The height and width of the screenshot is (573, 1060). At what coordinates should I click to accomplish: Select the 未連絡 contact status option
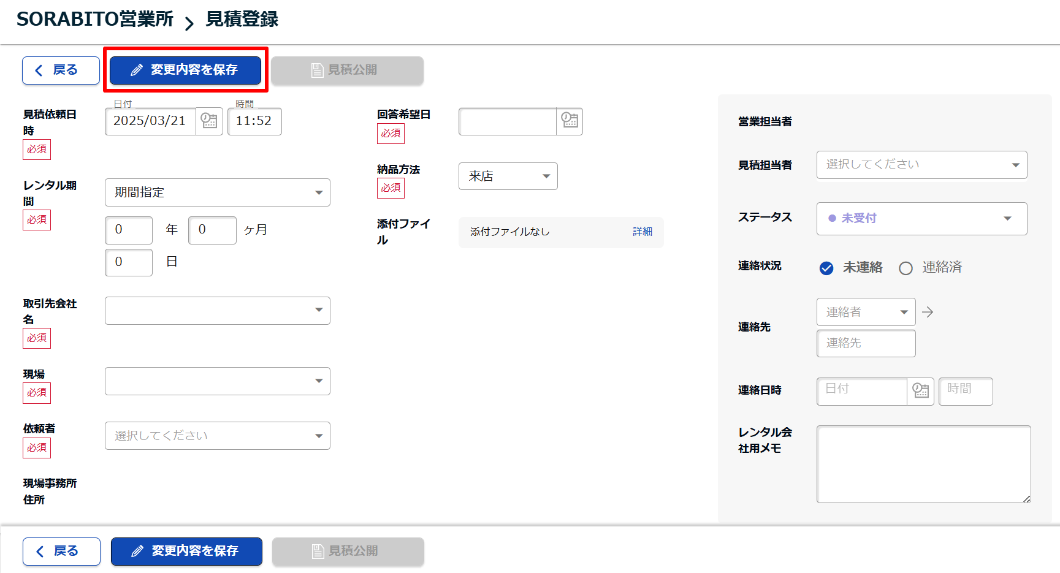pos(826,268)
